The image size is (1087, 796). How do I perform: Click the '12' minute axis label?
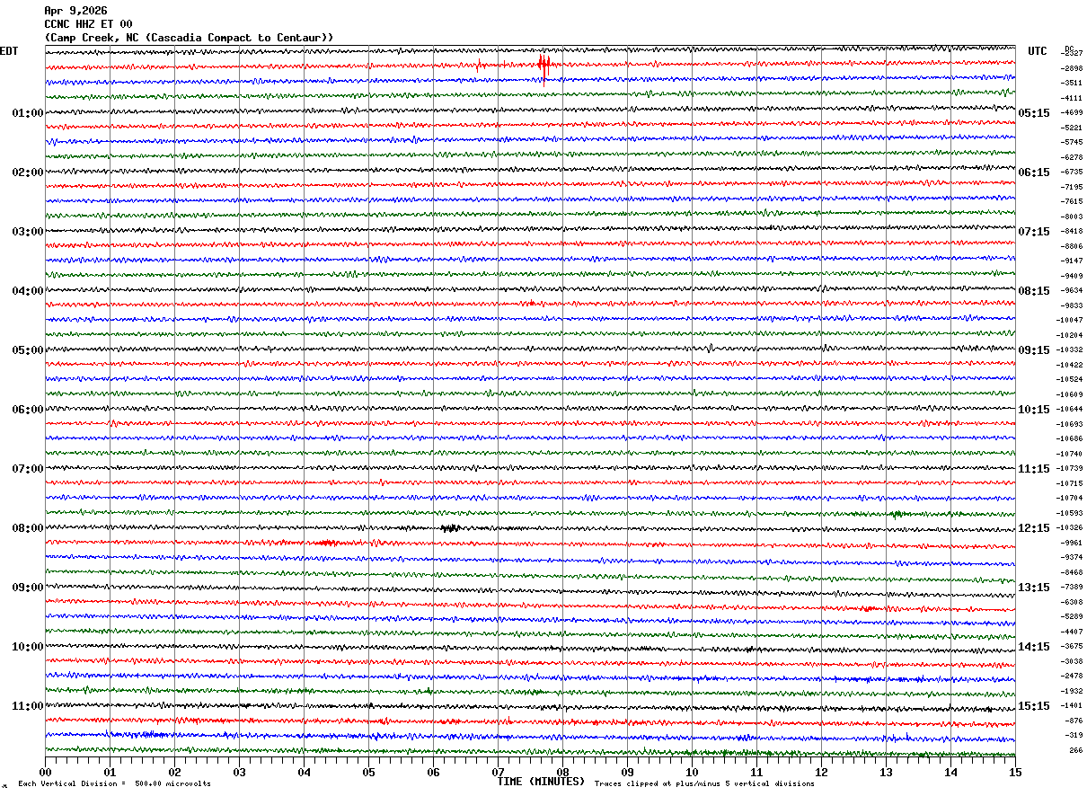click(x=821, y=772)
